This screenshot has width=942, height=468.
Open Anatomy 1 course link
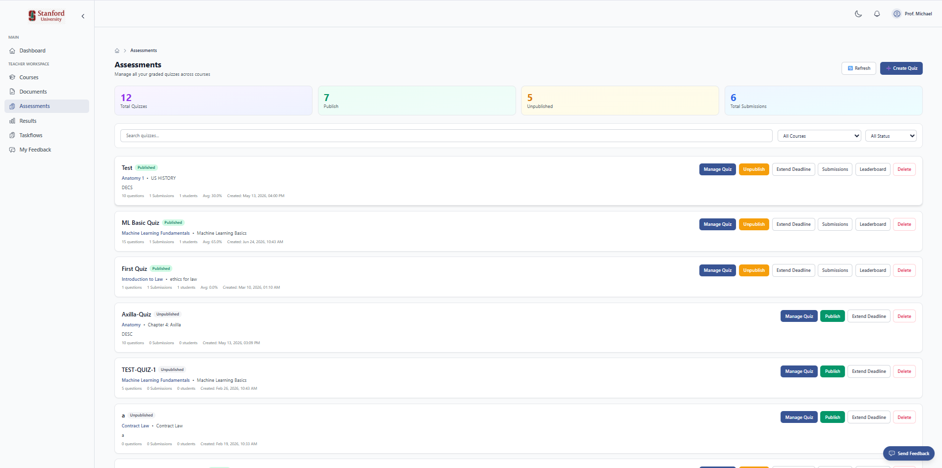click(133, 178)
